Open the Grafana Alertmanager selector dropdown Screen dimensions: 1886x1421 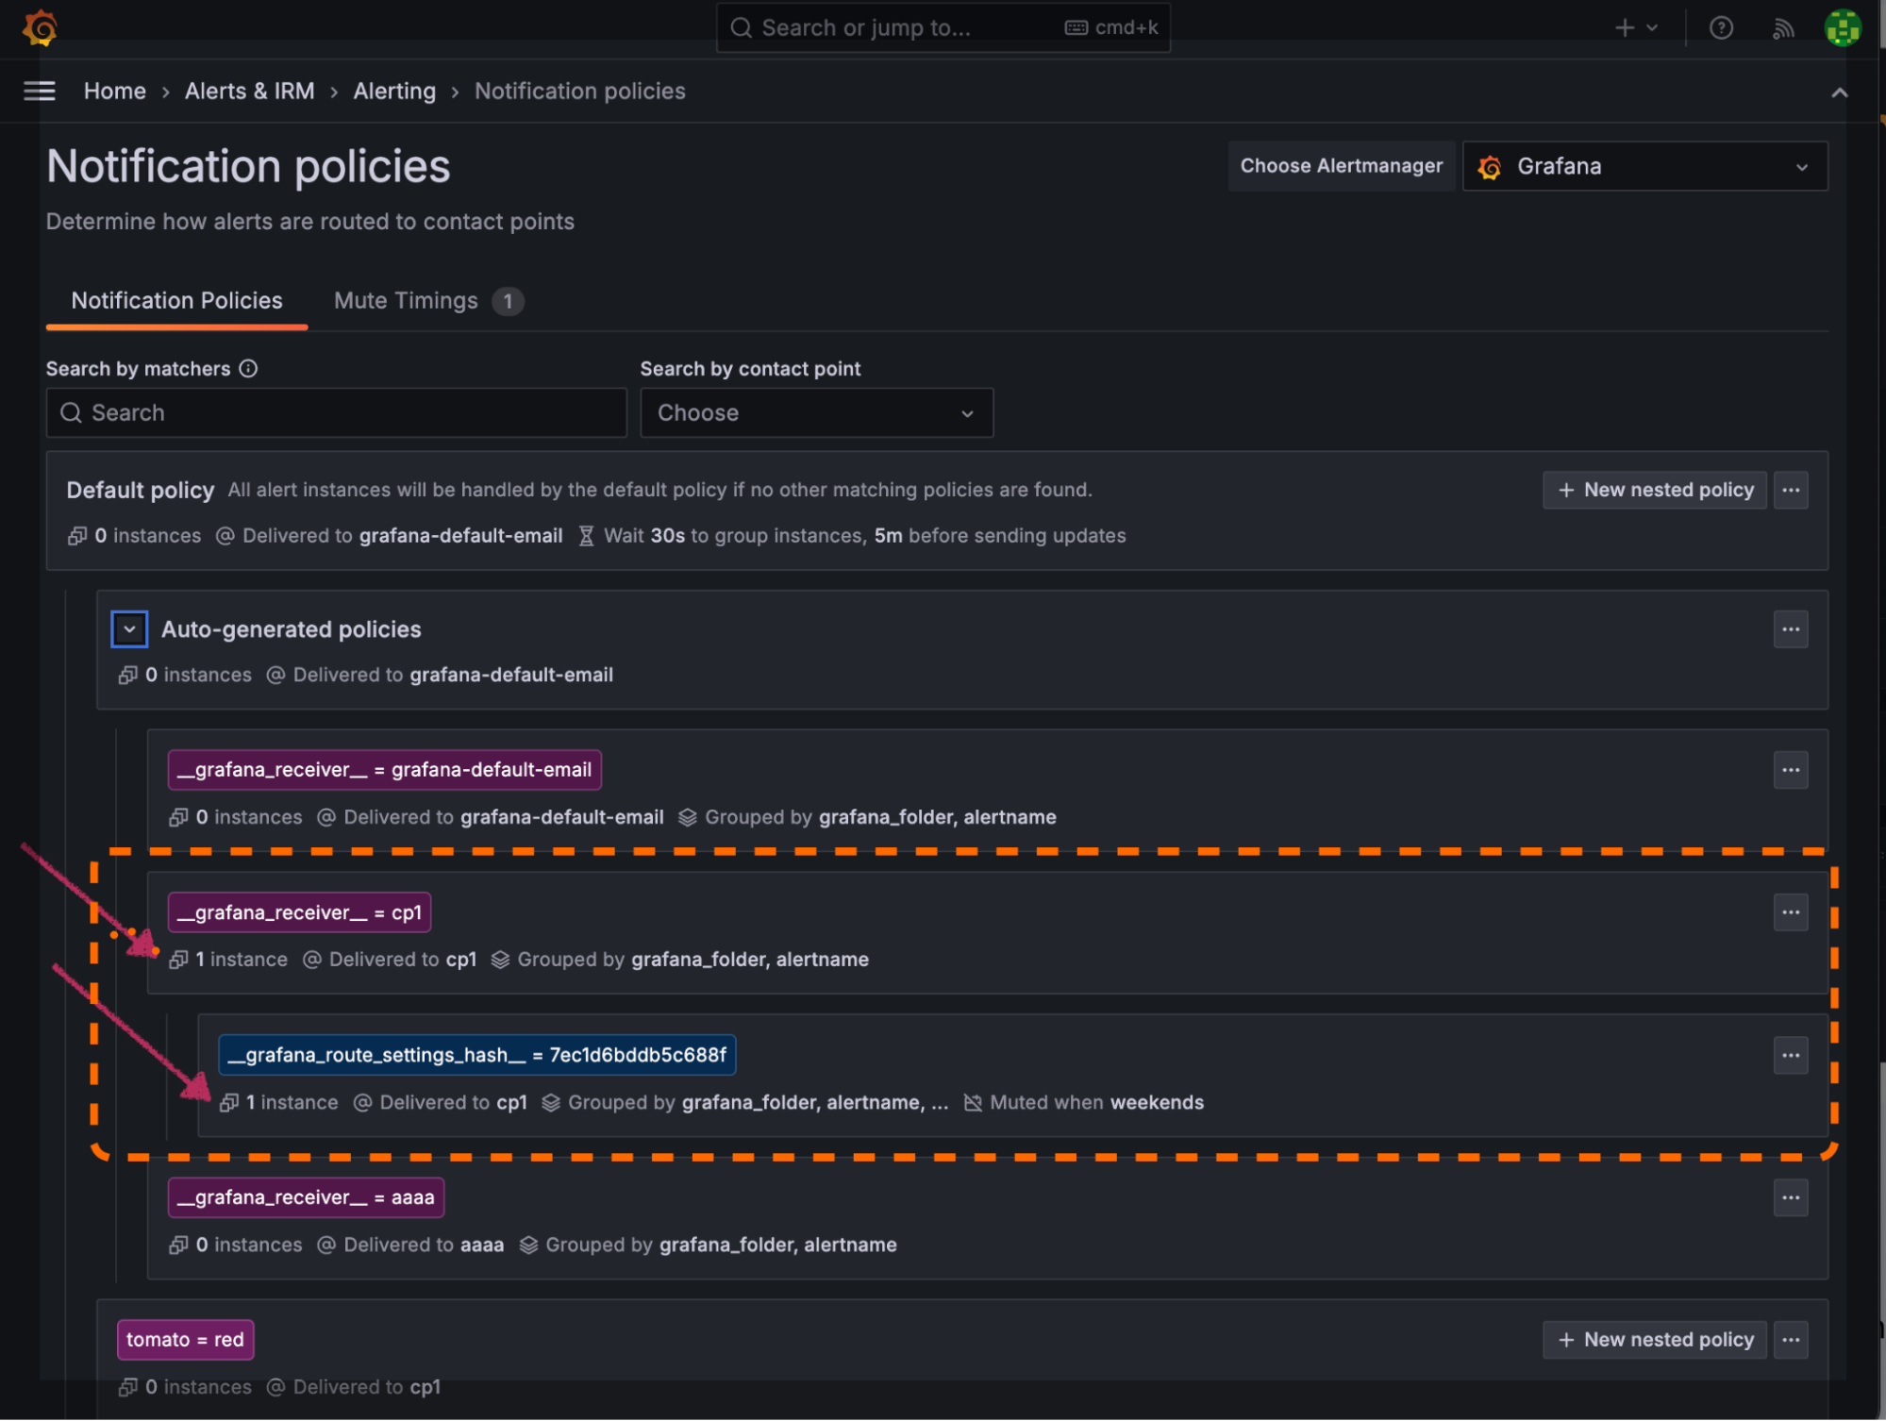tap(1644, 166)
